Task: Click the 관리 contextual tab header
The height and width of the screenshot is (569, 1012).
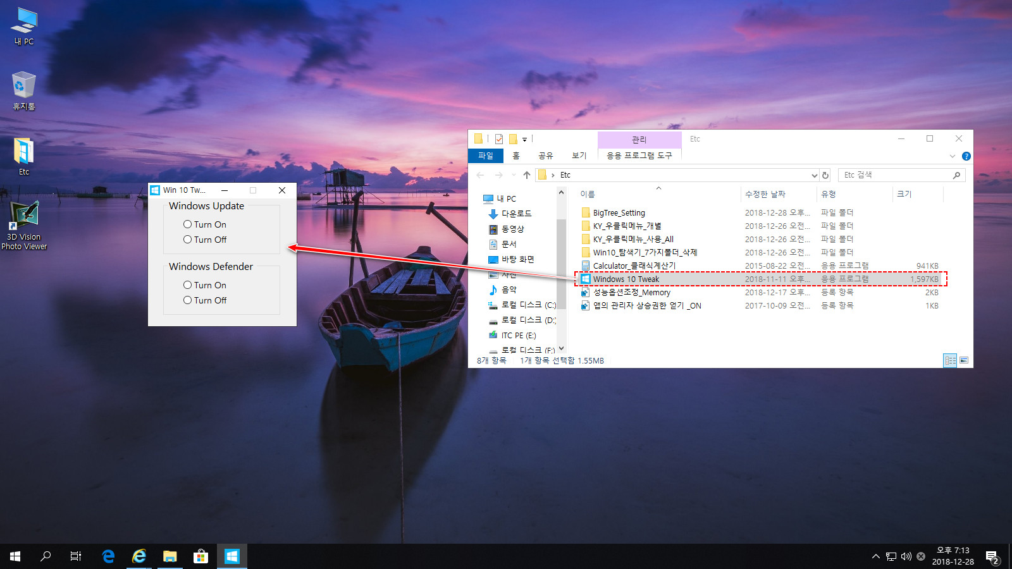Action: click(639, 139)
